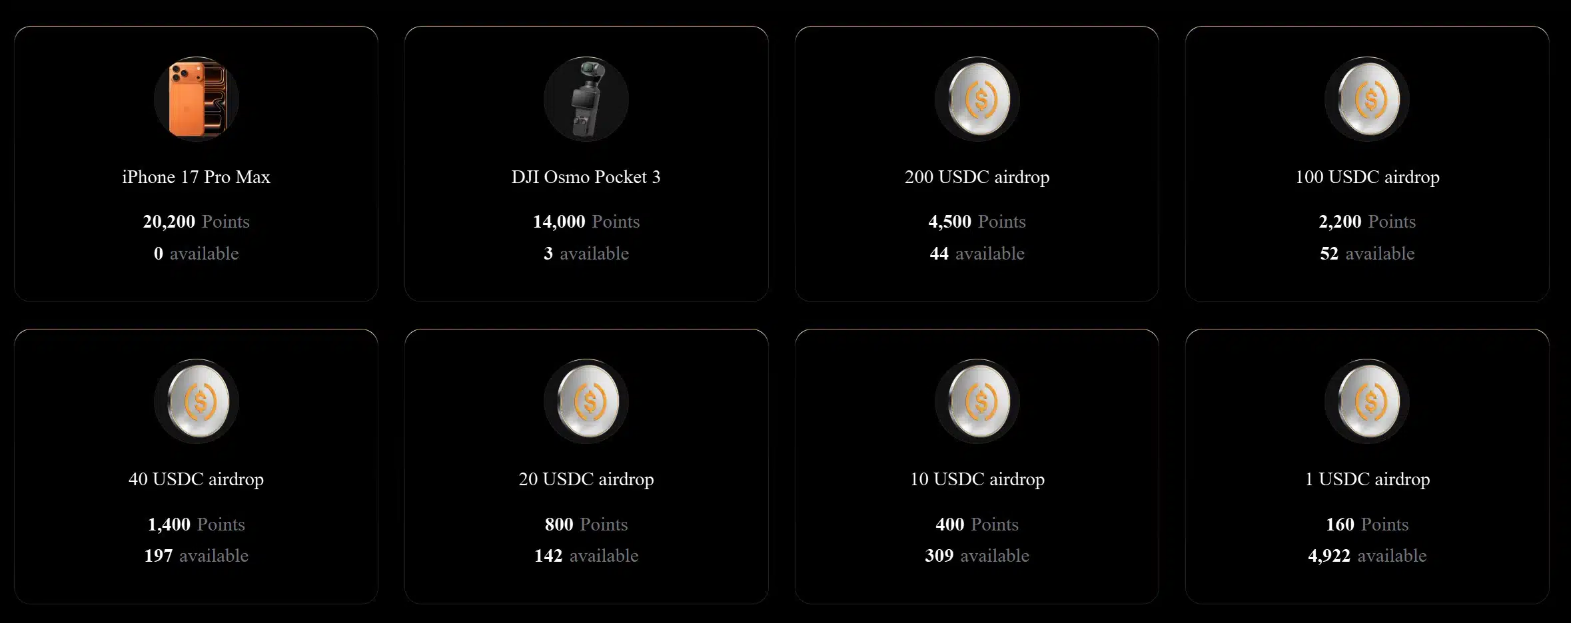The height and width of the screenshot is (623, 1571).
Task: Click the iPhone 17 Pro Max product image
Action: [197, 99]
